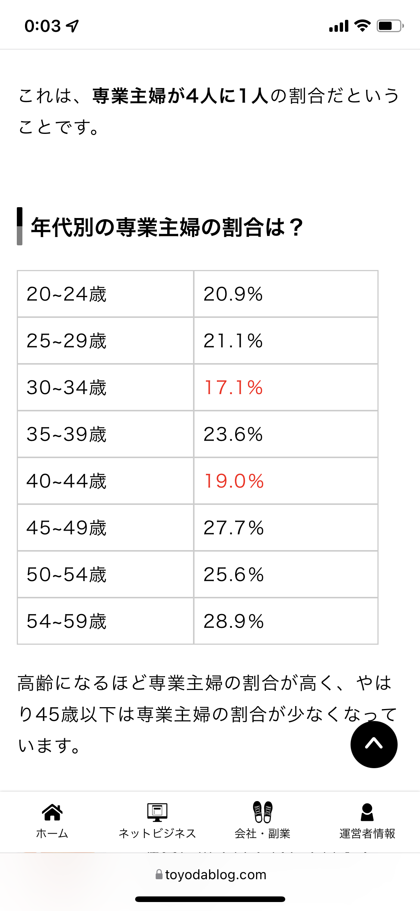Tap the scroll-to-top arrow button
420x911 pixels.
pyautogui.click(x=374, y=744)
